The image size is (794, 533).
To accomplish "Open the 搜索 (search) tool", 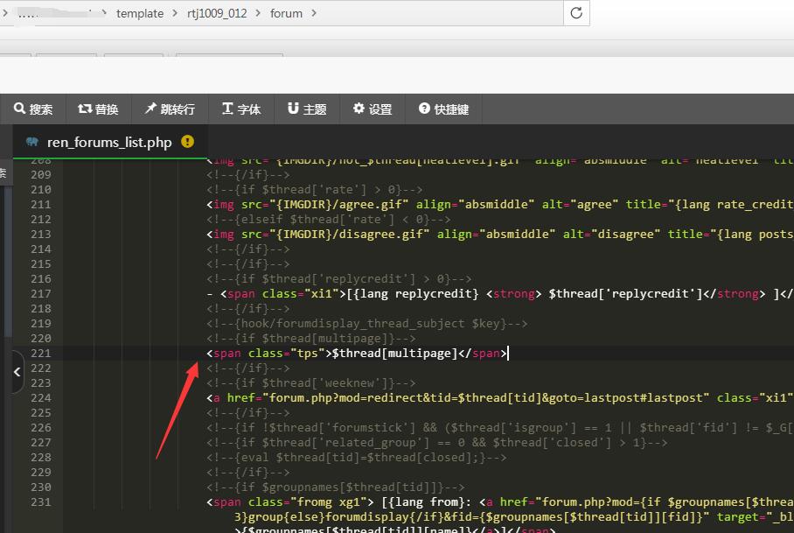I will pos(33,109).
